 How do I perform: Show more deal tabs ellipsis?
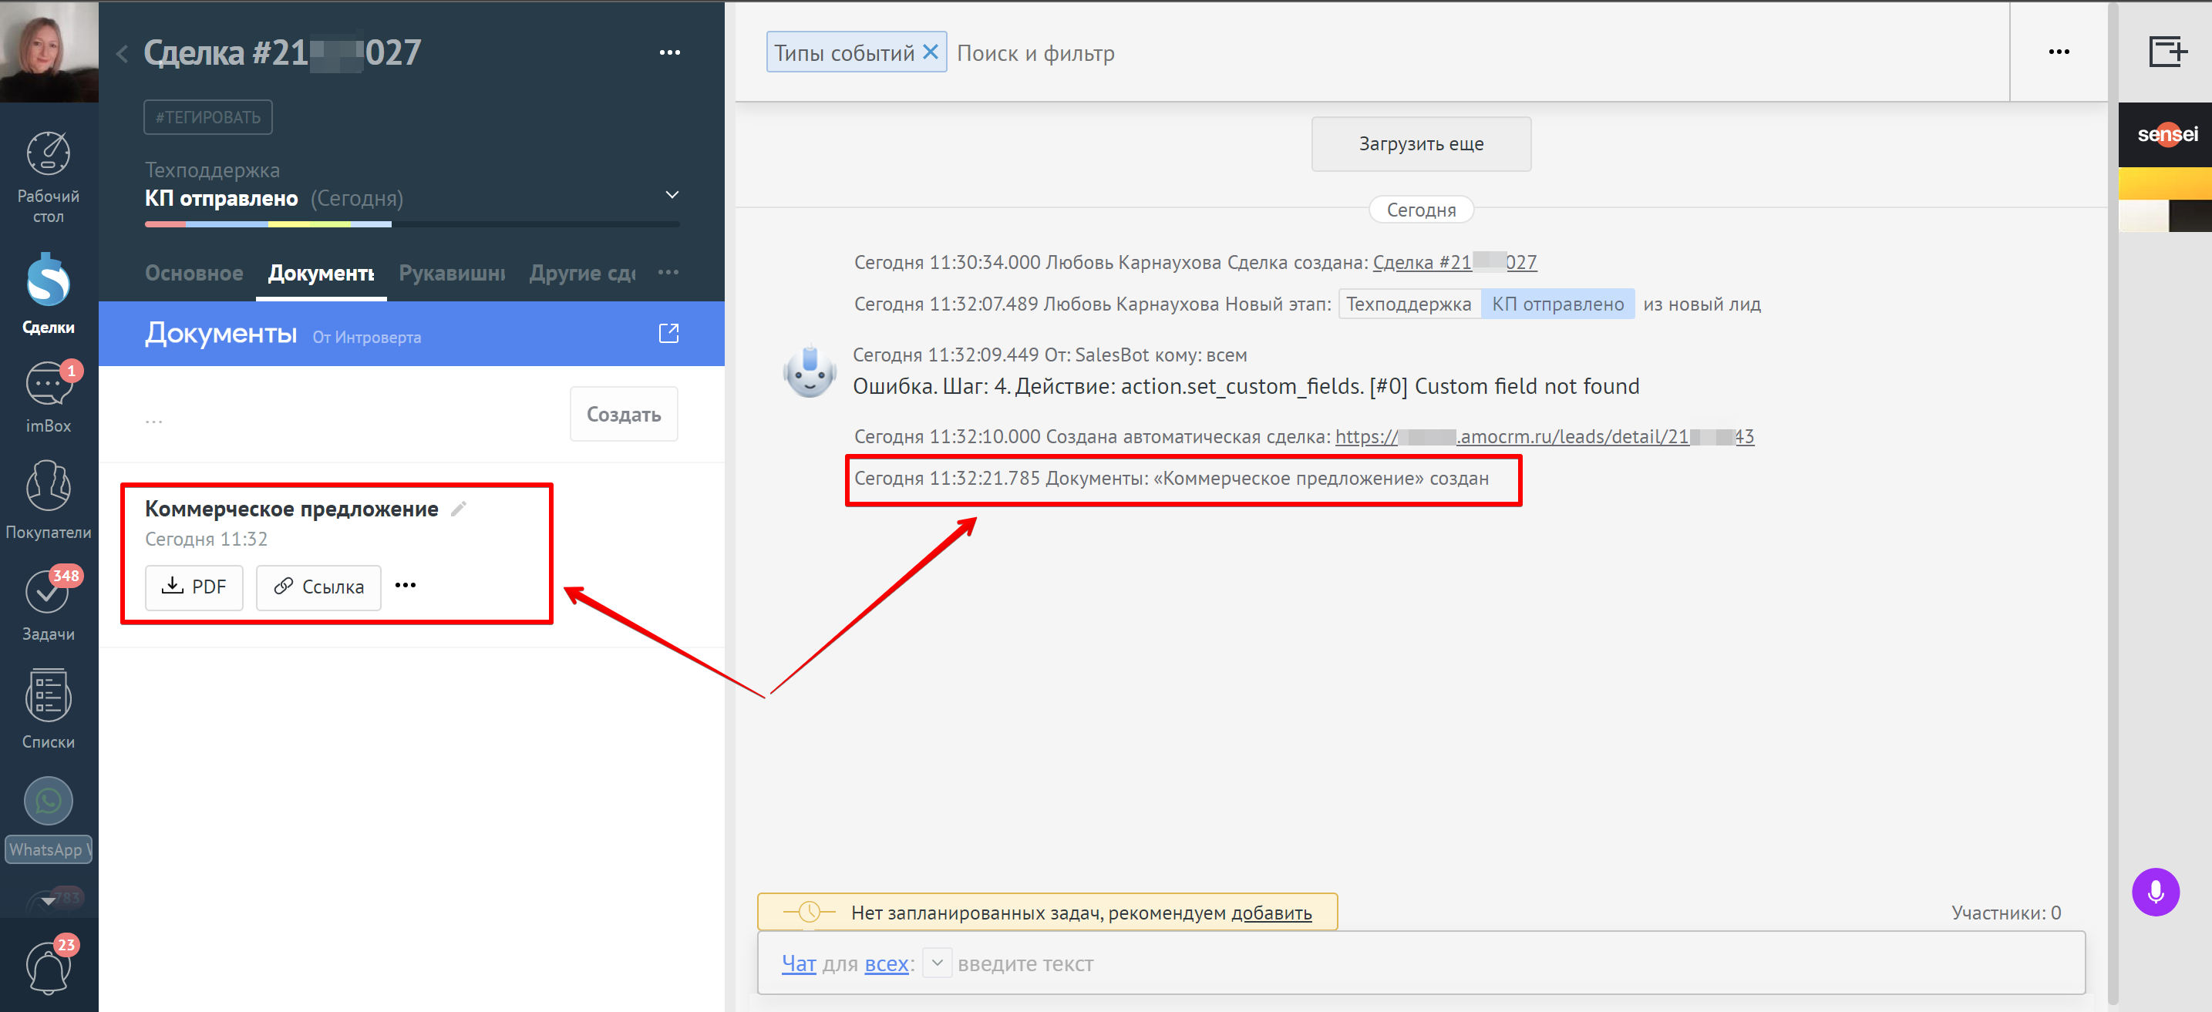click(668, 273)
